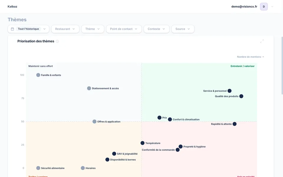Select the Confort & climatisation data point
The height and width of the screenshot is (177, 283).
(x=170, y=119)
